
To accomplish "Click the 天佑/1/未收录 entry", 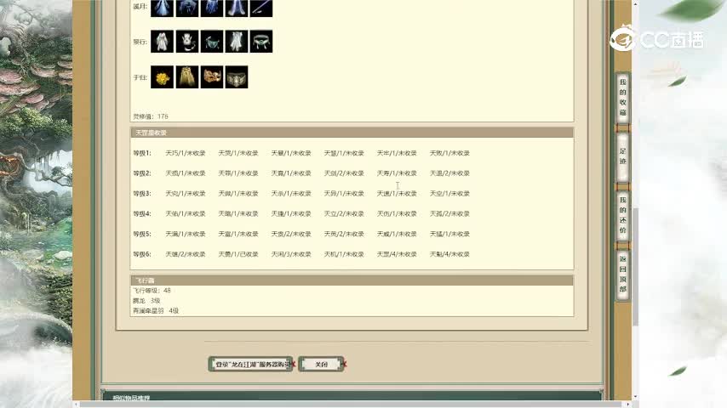I will pos(186,213).
